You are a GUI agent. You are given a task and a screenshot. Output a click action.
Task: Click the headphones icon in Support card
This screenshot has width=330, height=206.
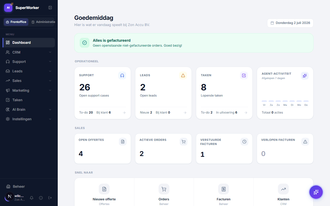click(x=122, y=75)
